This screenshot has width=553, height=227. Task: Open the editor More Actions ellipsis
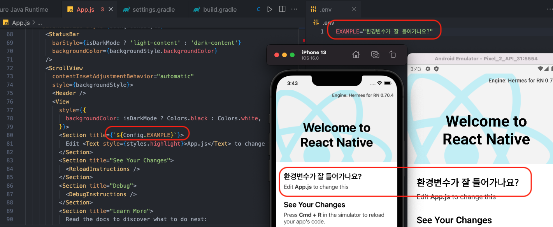[x=294, y=9]
